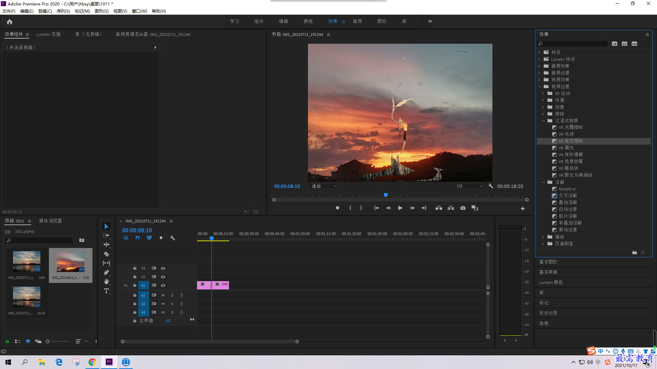
Task: Expand the 3D 运动 folder
Action: (543, 93)
